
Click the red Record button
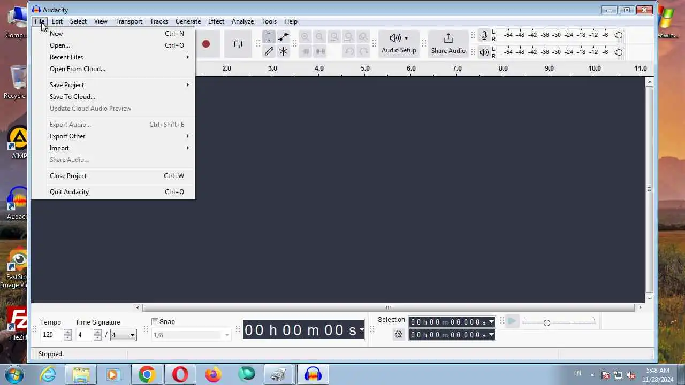(206, 44)
